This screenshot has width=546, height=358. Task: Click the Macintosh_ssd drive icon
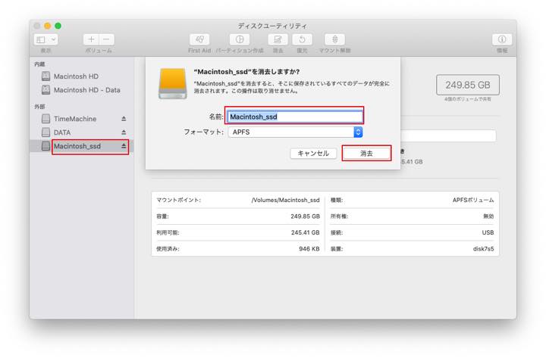click(x=45, y=146)
